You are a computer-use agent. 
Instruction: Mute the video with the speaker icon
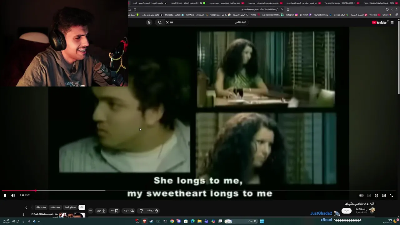click(x=13, y=195)
